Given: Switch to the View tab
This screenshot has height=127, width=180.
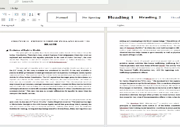Looking at the screenshot, I should (2, 8).
